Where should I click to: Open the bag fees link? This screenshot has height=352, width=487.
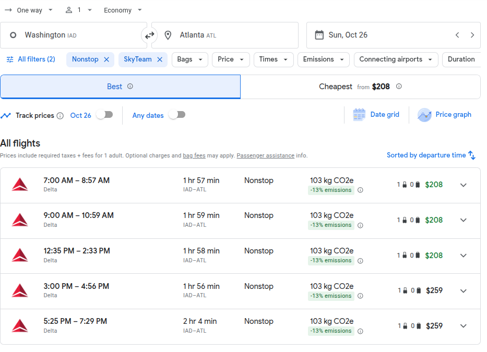194,155
